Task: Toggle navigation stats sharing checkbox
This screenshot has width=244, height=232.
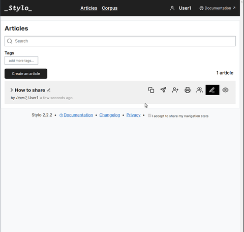Action: pyautogui.click(x=149, y=115)
